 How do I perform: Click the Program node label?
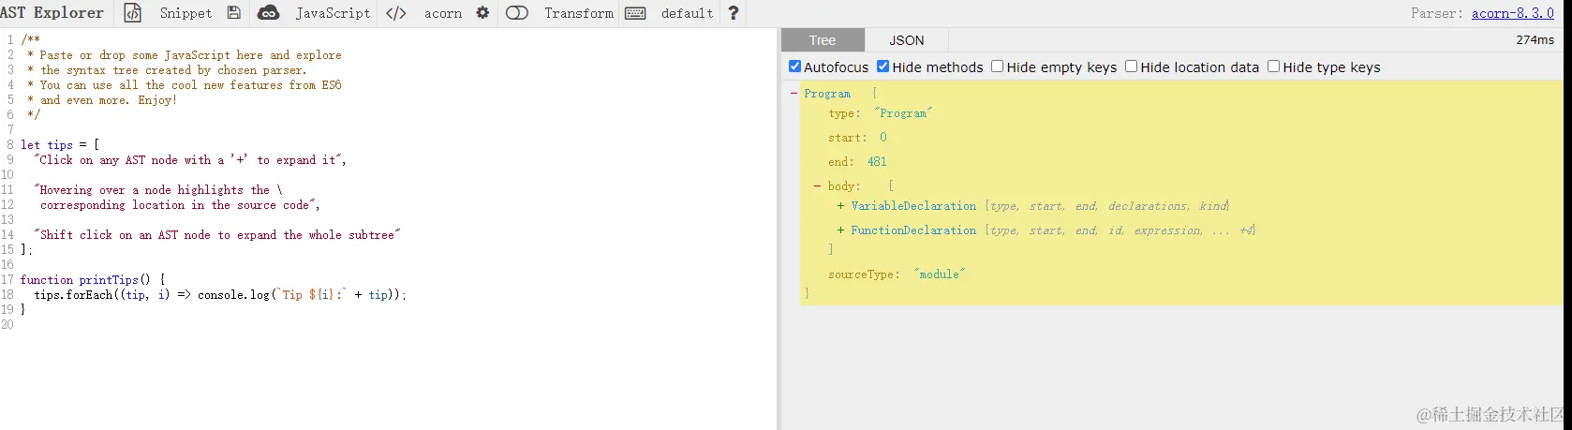pyautogui.click(x=827, y=94)
